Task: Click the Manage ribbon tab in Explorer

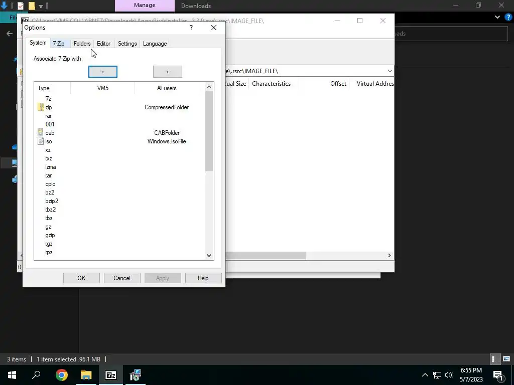Action: tap(145, 6)
